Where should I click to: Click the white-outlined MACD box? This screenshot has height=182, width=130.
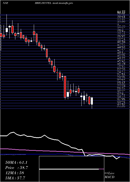tap(71, 169)
